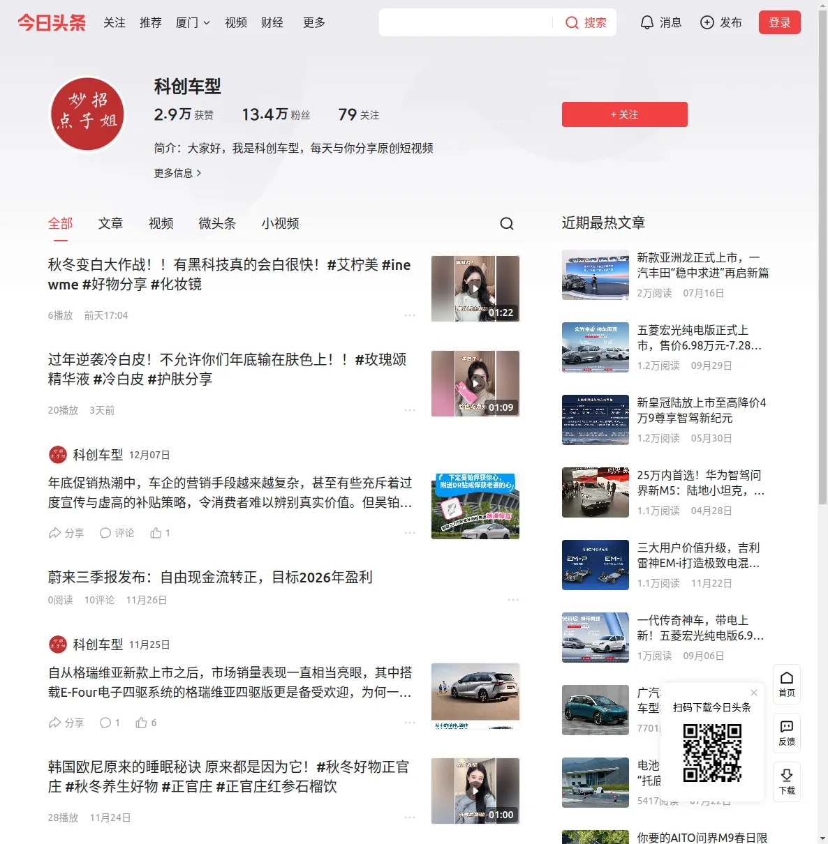The width and height of the screenshot is (828, 844).
Task: Expand the 厦门 city dropdown
Action: tap(193, 23)
